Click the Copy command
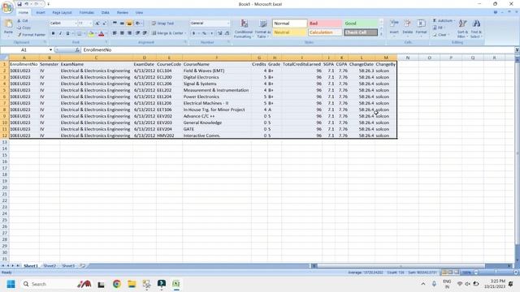Screen dimensions: 520x292 click(24, 28)
